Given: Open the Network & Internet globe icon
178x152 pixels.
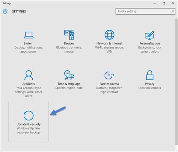Looking at the screenshot, I should [109, 35].
